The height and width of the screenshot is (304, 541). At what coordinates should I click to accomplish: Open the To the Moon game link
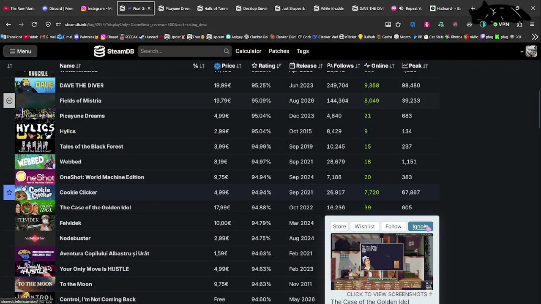(x=76, y=284)
